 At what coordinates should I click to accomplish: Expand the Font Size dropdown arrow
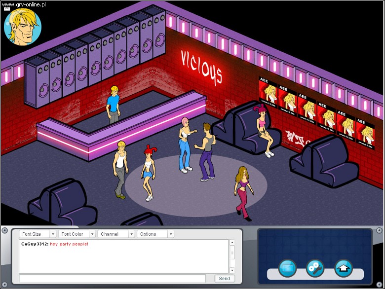click(53, 234)
